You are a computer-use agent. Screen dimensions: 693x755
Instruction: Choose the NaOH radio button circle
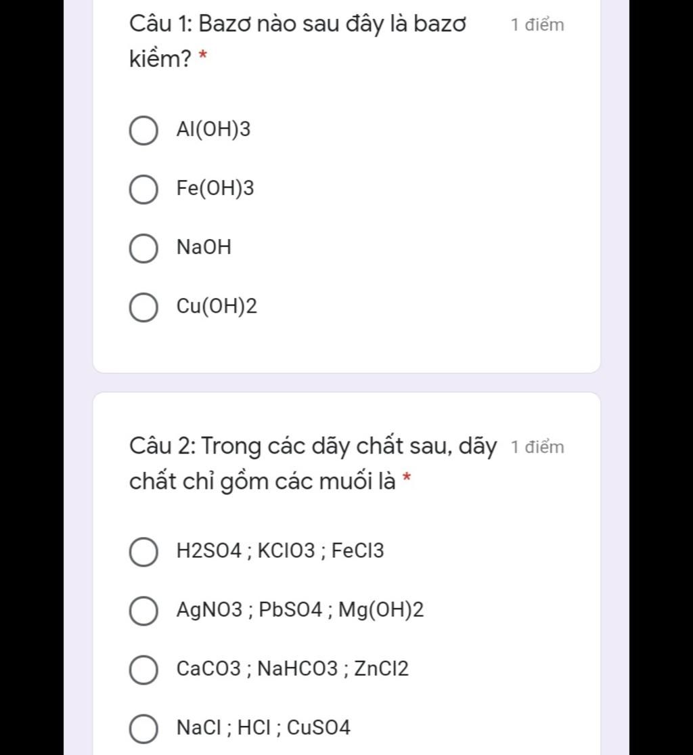pyautogui.click(x=143, y=249)
